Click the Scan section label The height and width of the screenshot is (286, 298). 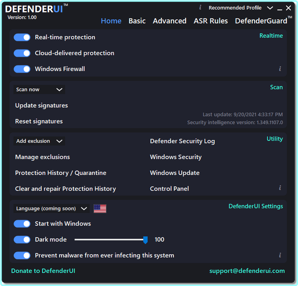click(x=276, y=87)
